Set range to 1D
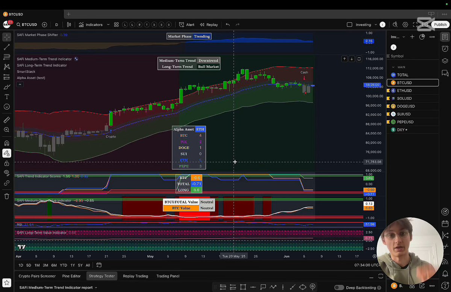 (x=21, y=265)
